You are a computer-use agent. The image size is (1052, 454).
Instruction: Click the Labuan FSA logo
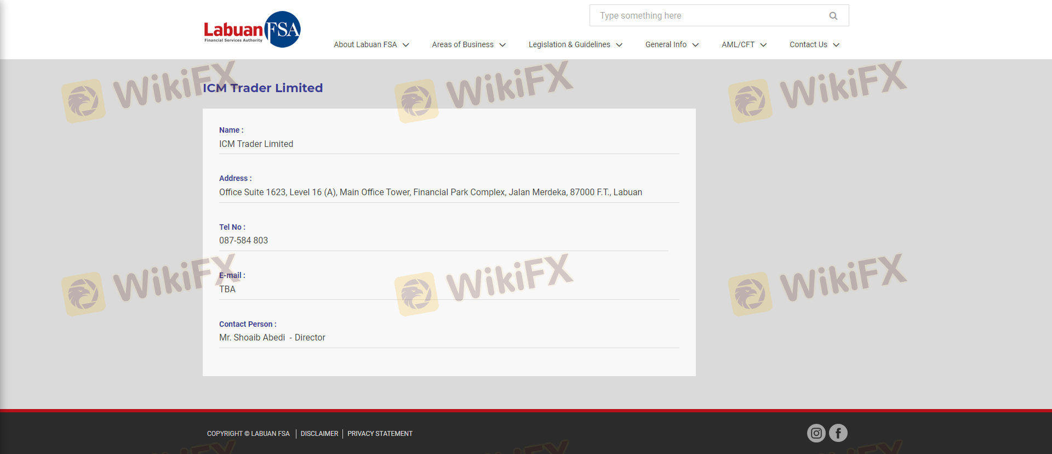pyautogui.click(x=252, y=30)
